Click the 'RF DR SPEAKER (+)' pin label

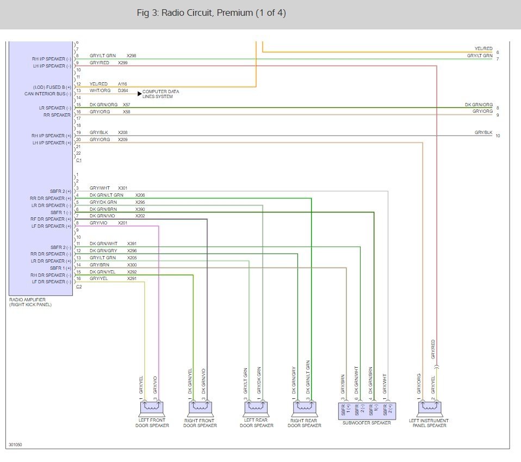point(51,219)
